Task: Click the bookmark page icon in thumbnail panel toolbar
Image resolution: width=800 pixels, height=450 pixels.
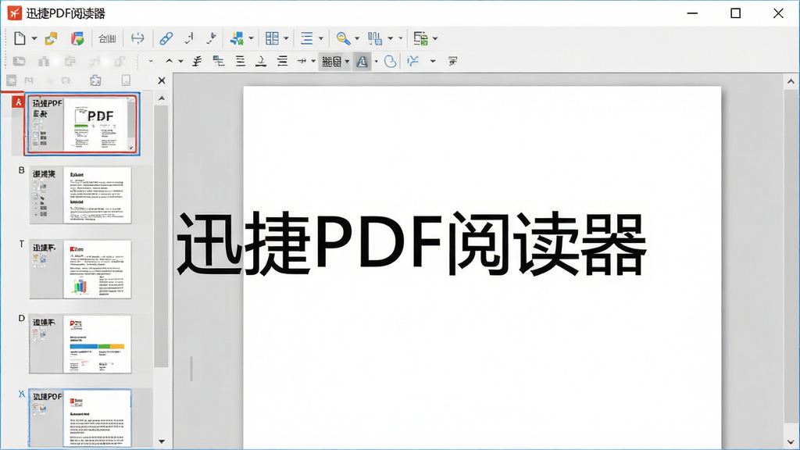Action: [126, 80]
